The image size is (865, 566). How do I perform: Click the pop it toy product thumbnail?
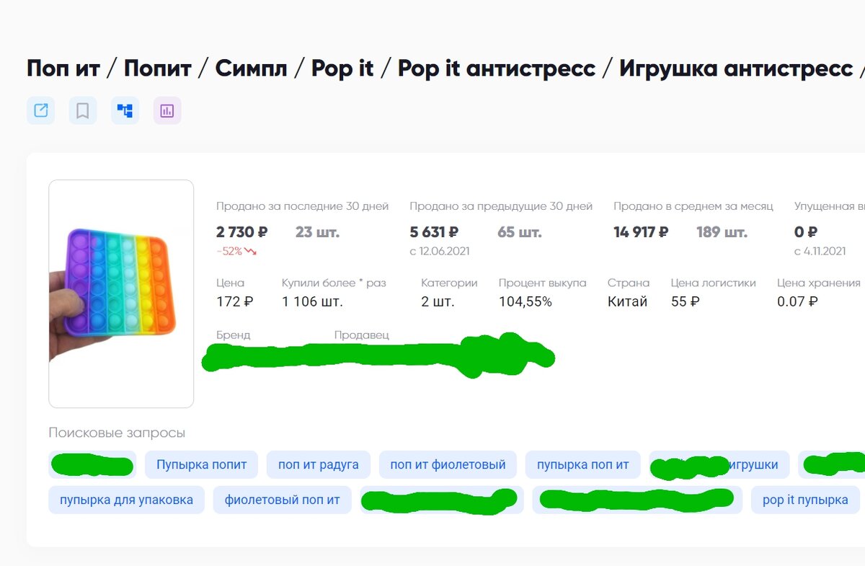(121, 293)
